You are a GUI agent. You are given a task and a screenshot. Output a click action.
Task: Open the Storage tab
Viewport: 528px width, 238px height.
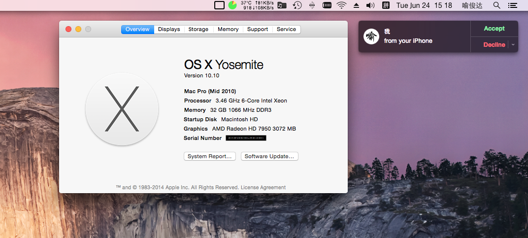(198, 30)
